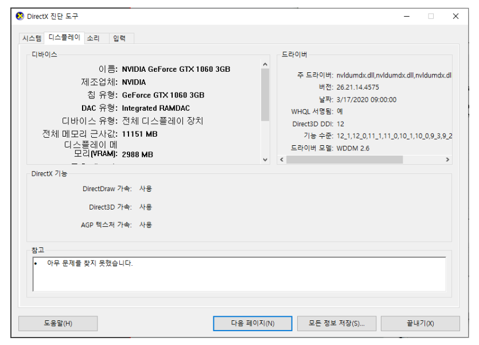
Task: Click the 칩 유형: label
Action: (x=102, y=95)
